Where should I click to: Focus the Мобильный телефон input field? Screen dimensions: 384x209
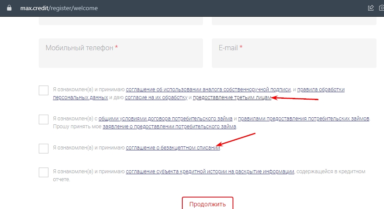pos(121,53)
